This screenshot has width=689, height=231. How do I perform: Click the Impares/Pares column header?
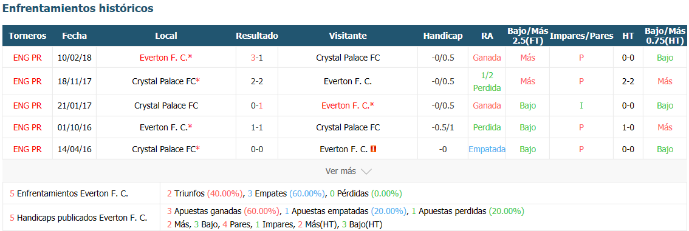point(581,36)
